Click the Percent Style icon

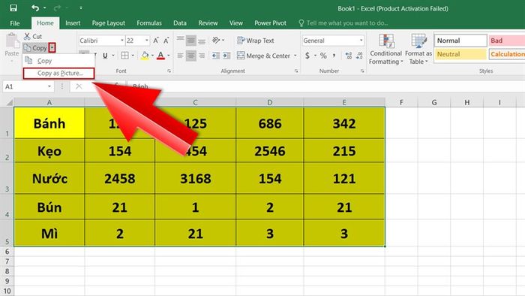pos(323,56)
